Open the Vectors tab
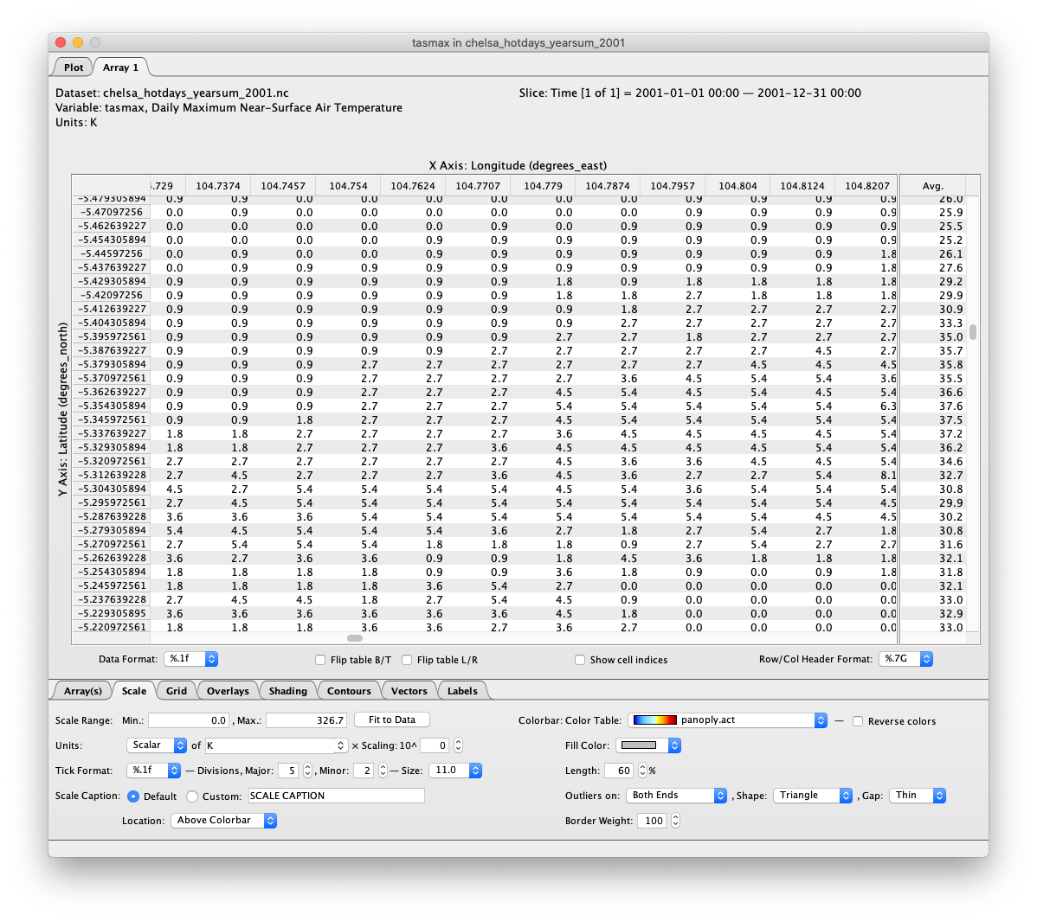 (x=409, y=690)
